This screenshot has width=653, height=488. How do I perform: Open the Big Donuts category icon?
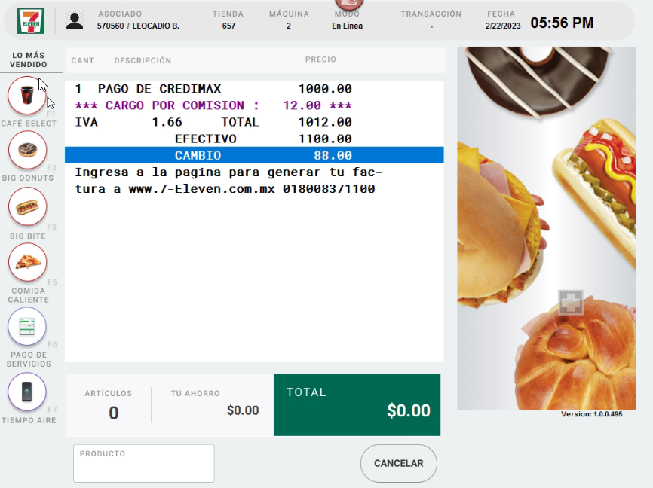tap(27, 150)
